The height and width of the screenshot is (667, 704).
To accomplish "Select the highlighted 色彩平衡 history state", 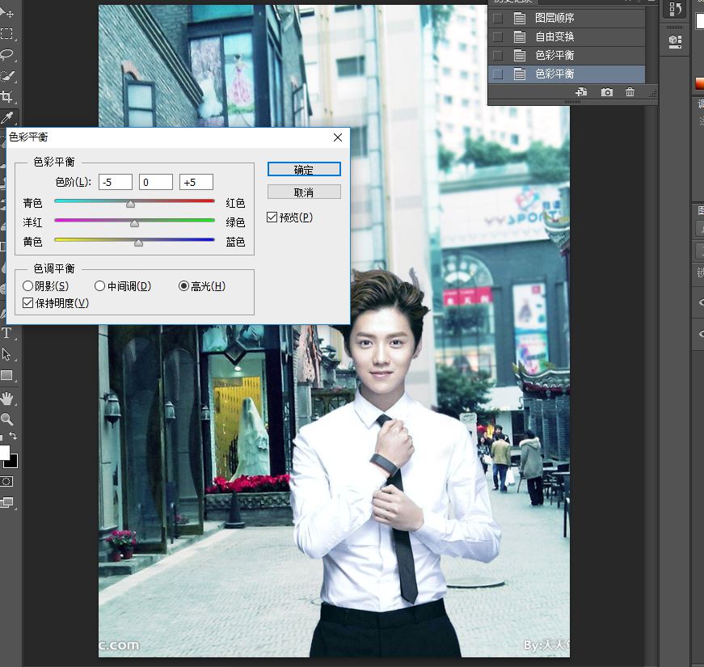I will (x=567, y=74).
